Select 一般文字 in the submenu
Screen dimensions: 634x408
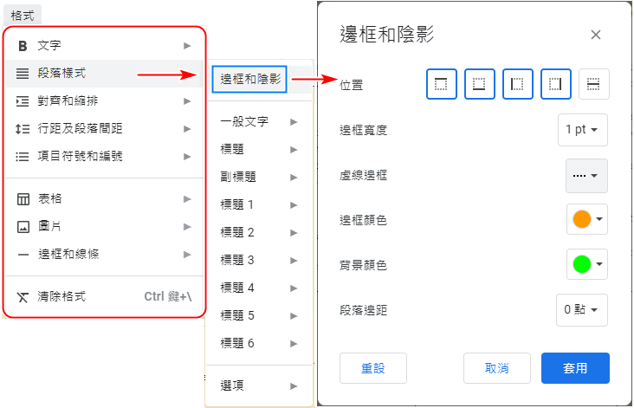tap(259, 122)
